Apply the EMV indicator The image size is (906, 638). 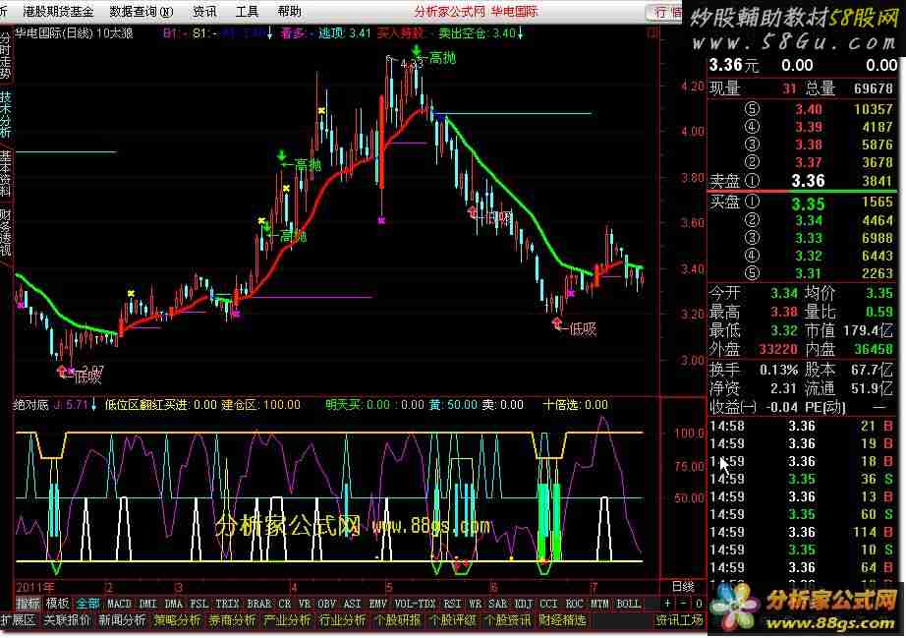tap(378, 604)
